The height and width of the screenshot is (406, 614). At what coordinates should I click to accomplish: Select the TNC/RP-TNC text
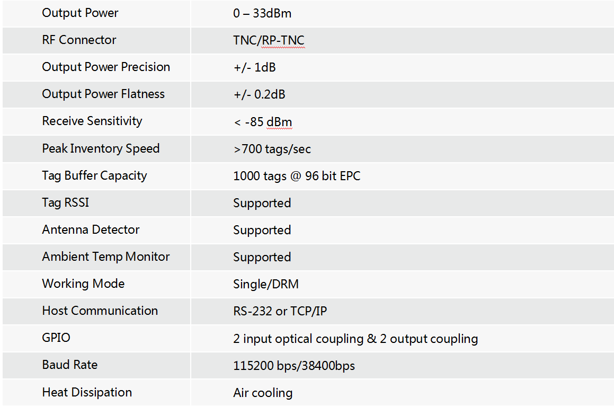coord(269,40)
